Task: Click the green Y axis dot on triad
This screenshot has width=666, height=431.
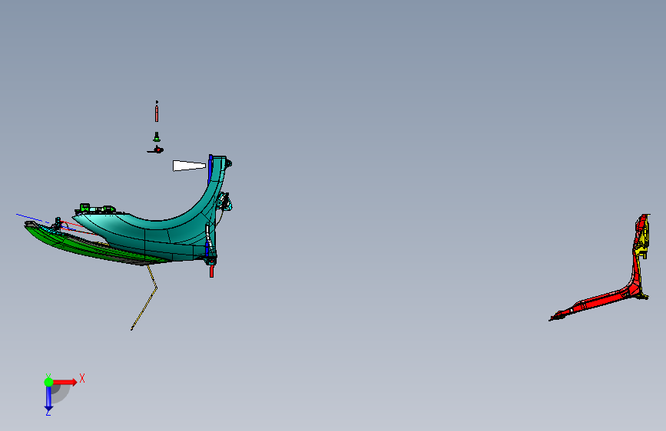Action: [x=48, y=382]
